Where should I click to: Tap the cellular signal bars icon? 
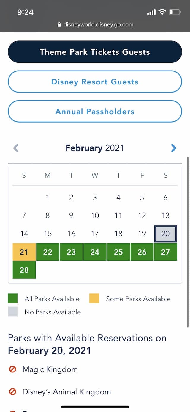pyautogui.click(x=151, y=12)
